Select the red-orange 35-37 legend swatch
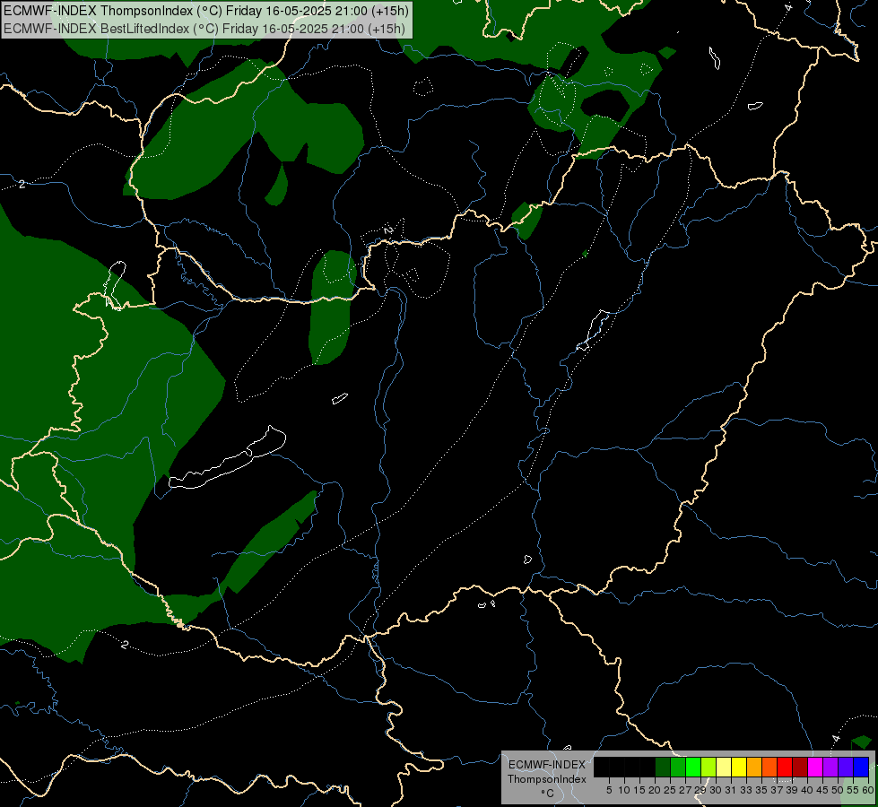Viewport: 878px width, 807px height. (x=769, y=767)
